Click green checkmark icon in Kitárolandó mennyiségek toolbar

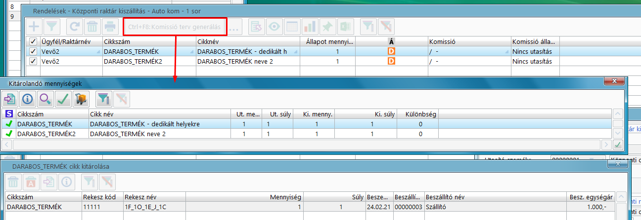point(62,99)
